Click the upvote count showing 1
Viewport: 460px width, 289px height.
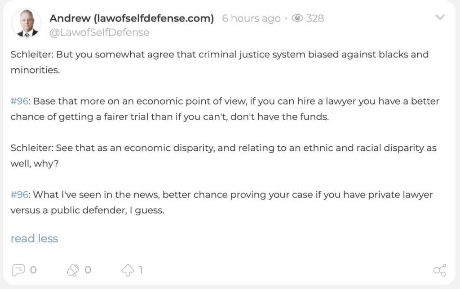pos(141,270)
